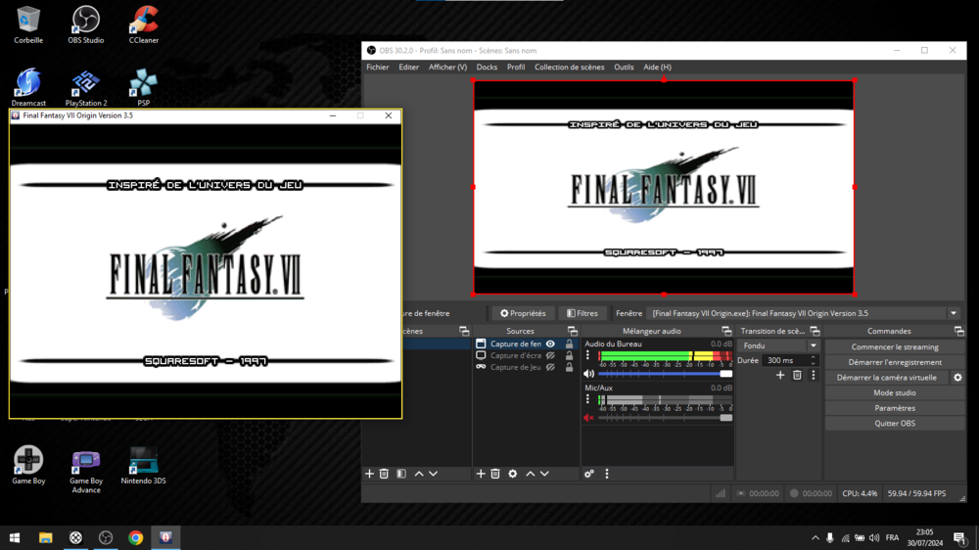Open the Fichier menu
Image resolution: width=979 pixels, height=550 pixels.
(x=377, y=68)
